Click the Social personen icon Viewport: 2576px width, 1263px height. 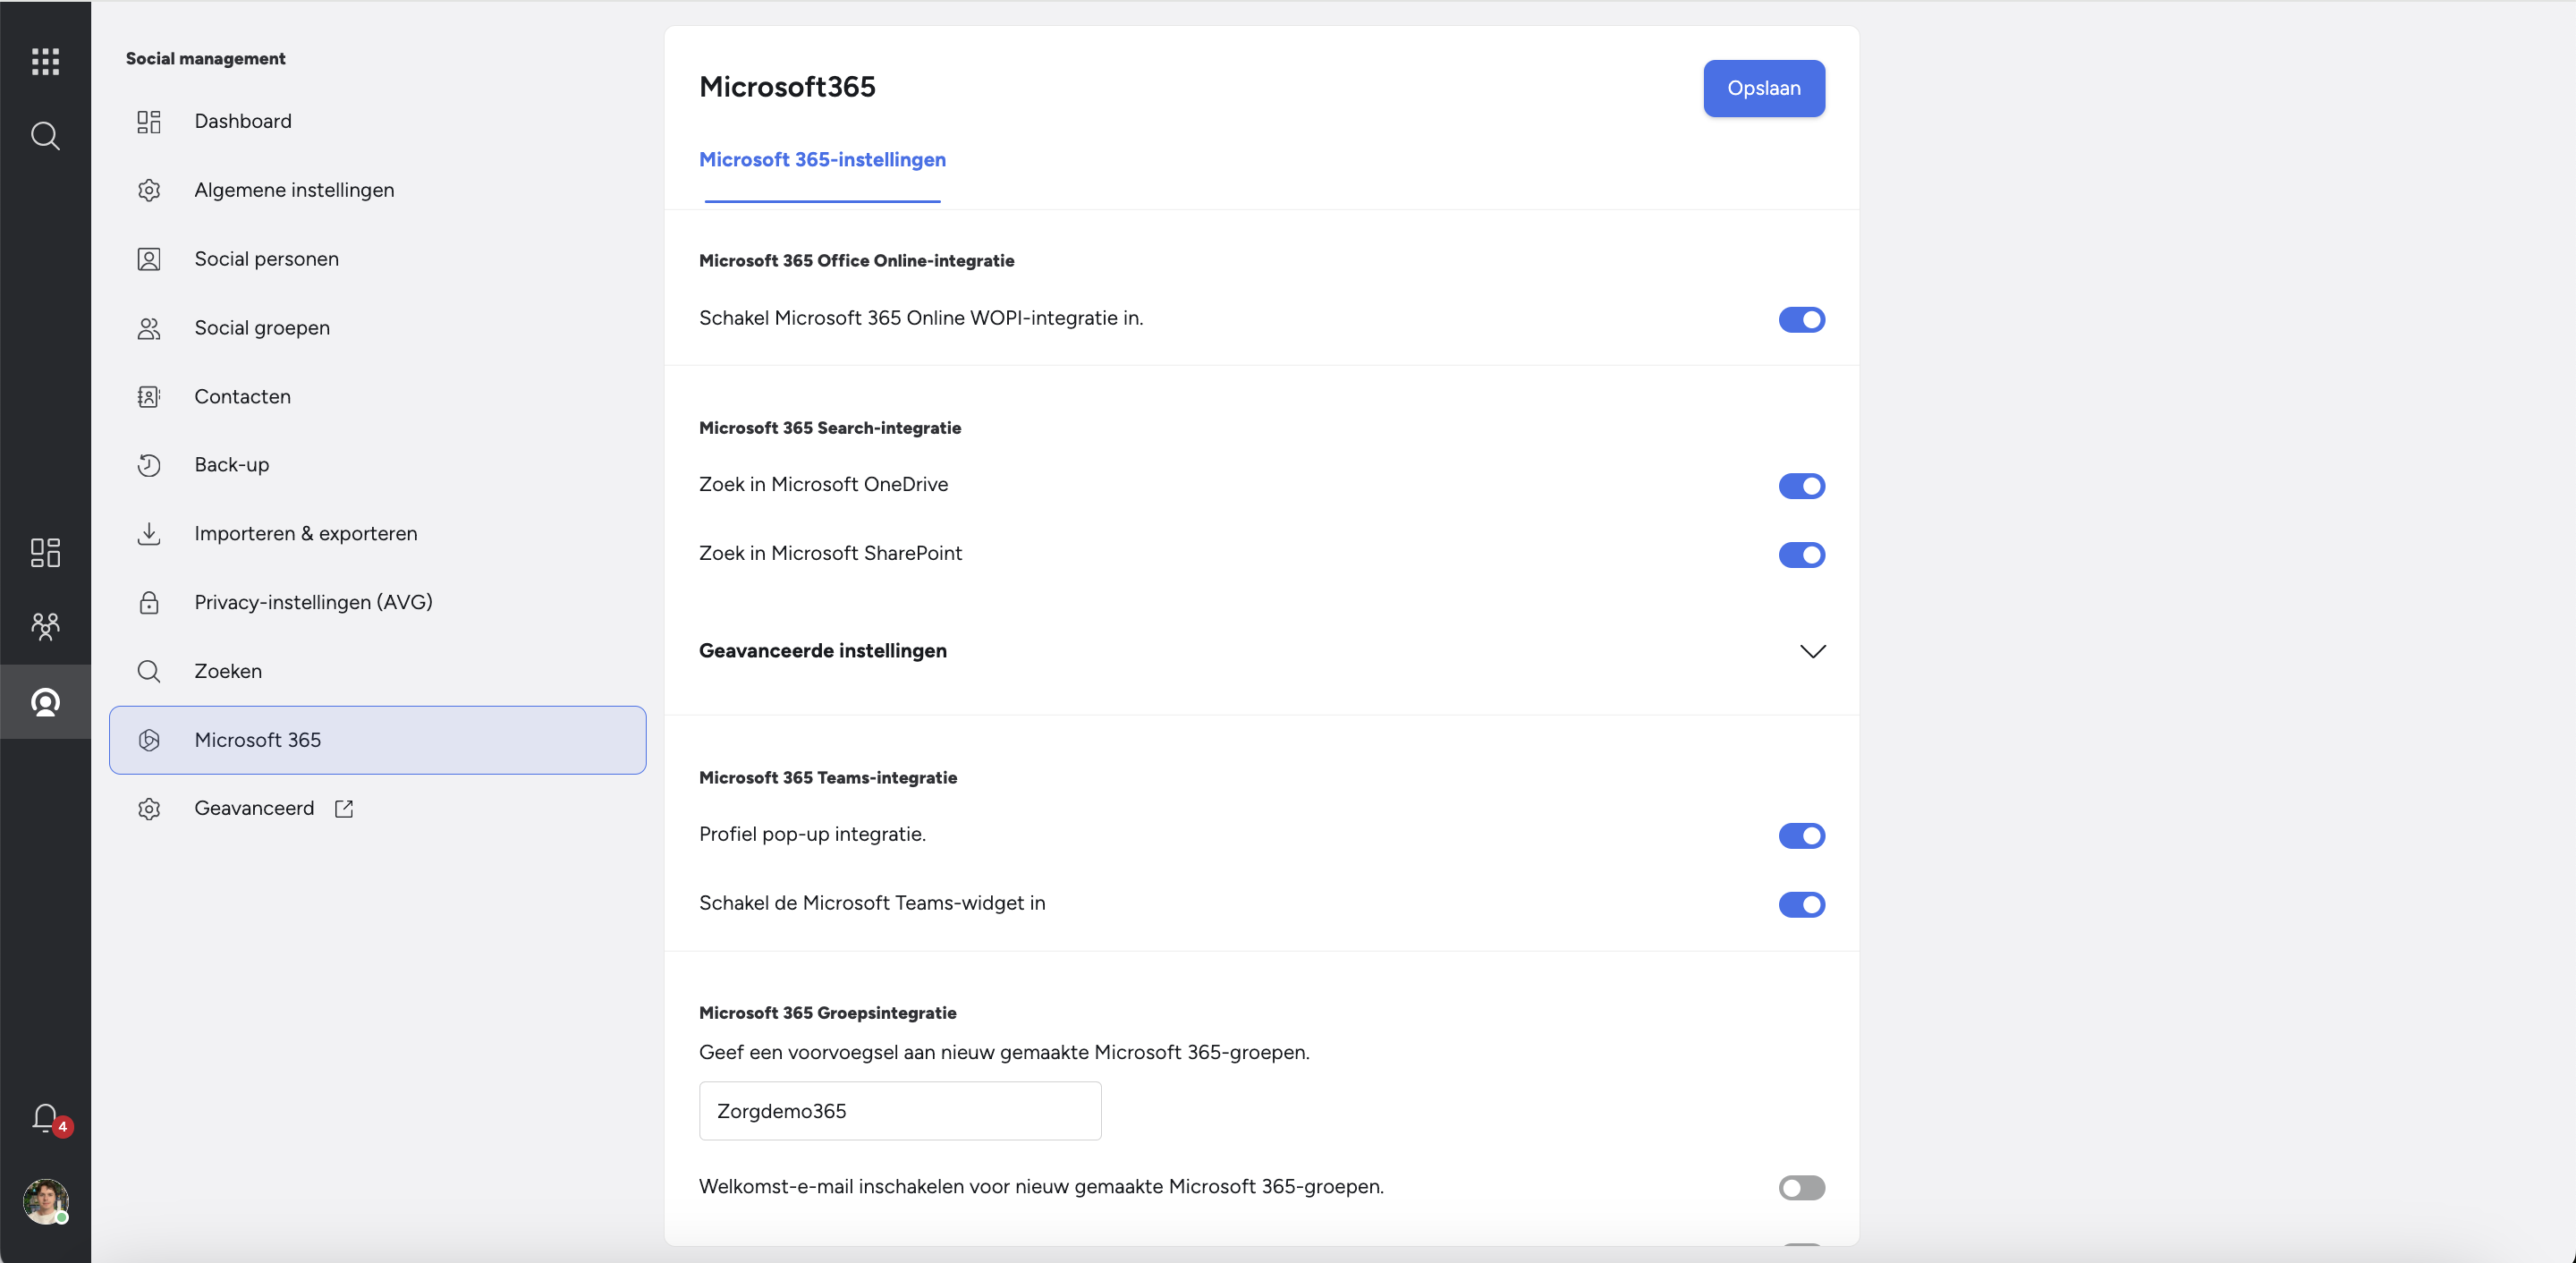[149, 259]
